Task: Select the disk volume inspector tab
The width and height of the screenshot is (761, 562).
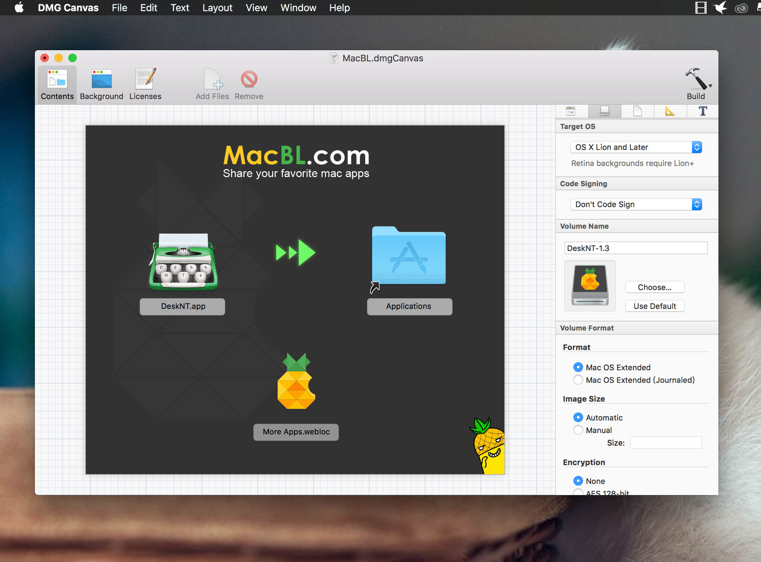Action: [604, 111]
